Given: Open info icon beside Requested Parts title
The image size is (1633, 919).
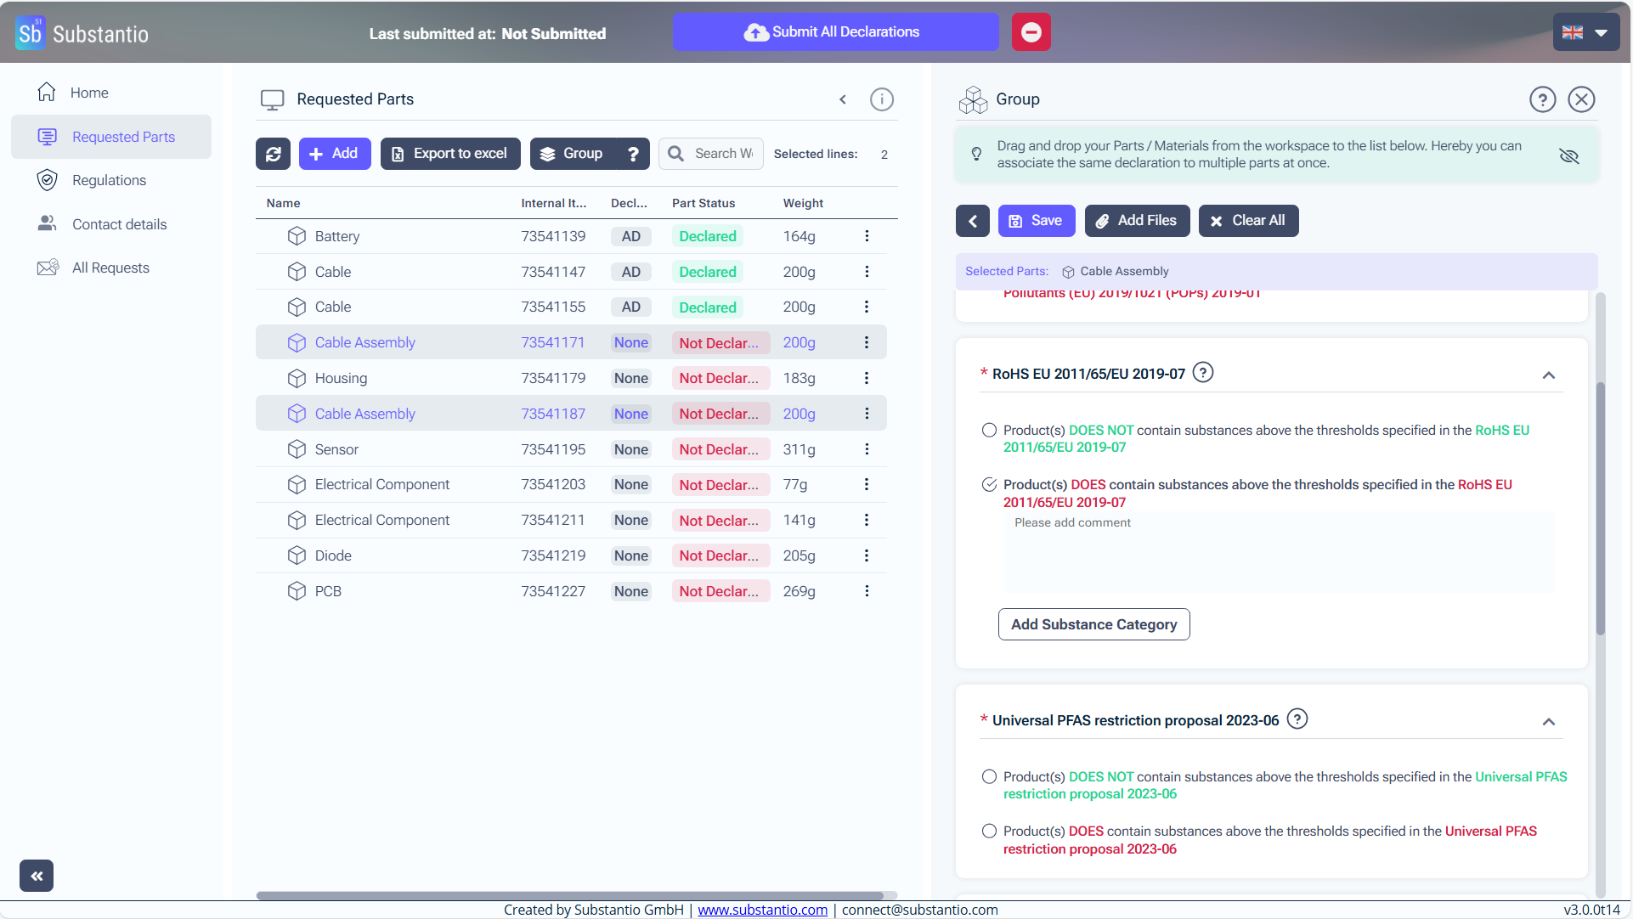Looking at the screenshot, I should pyautogui.click(x=881, y=99).
